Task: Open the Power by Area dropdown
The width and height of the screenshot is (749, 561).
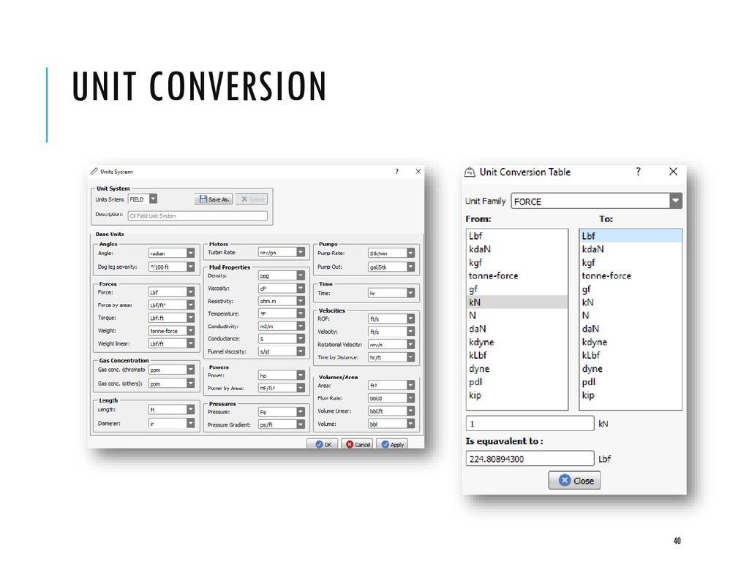Action: 301,388
